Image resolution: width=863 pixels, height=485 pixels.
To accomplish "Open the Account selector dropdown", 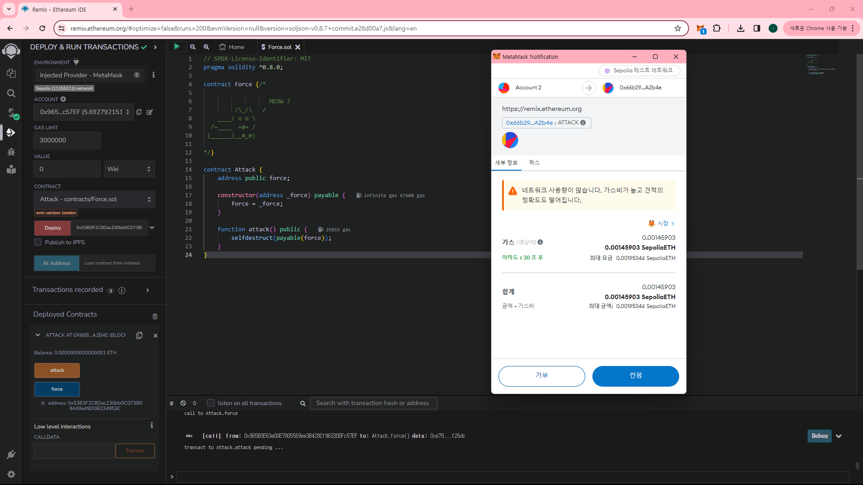I will [84, 112].
